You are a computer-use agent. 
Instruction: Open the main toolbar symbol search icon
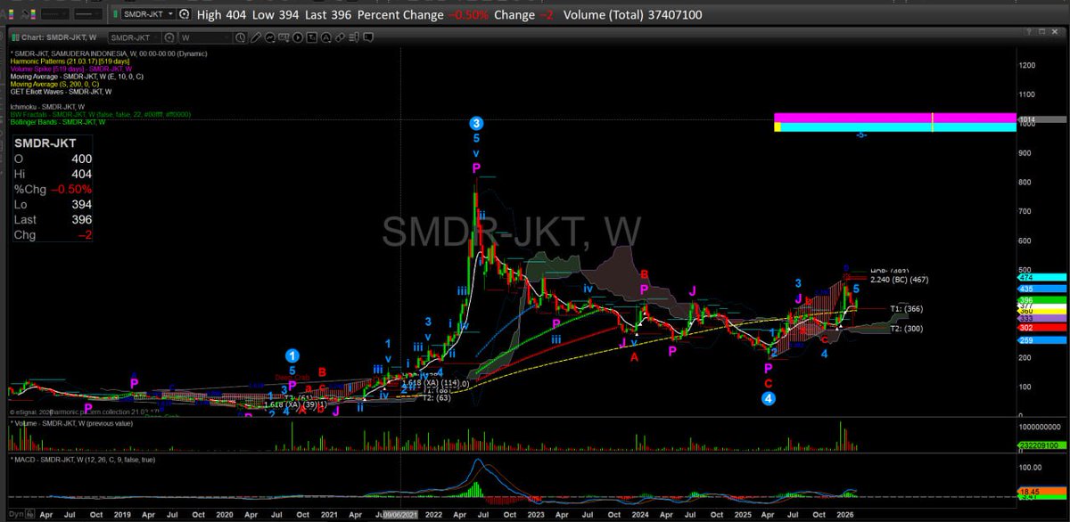pyautogui.click(x=184, y=14)
